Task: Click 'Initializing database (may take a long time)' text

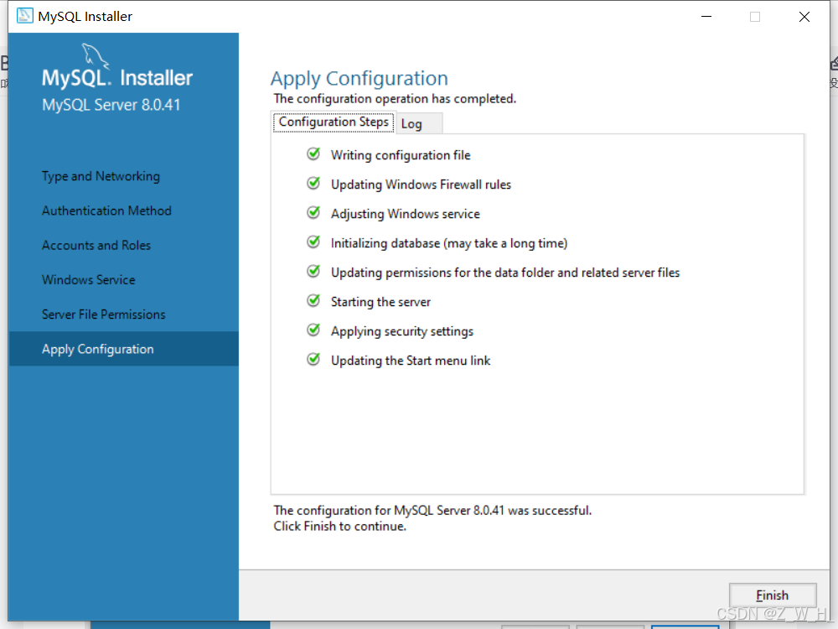Action: click(x=449, y=243)
